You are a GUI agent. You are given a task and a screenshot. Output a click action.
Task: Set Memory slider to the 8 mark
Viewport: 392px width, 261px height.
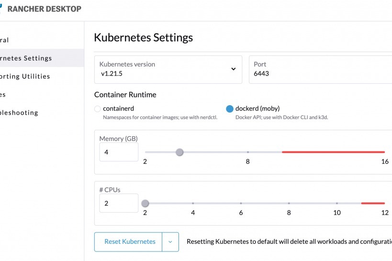[248, 152]
